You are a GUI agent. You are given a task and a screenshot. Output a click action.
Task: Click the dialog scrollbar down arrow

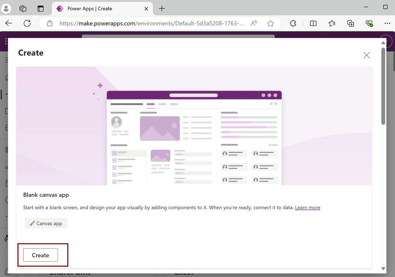(x=383, y=269)
